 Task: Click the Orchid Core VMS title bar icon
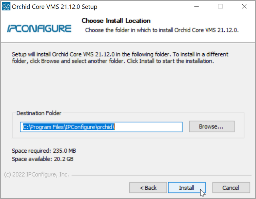(x=6, y=6)
